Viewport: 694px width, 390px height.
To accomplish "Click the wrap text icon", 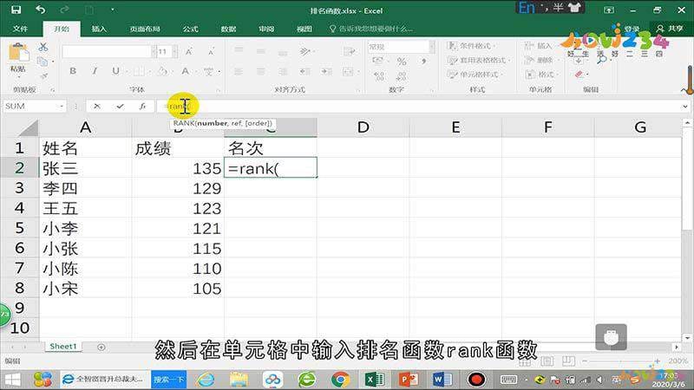I will [350, 51].
